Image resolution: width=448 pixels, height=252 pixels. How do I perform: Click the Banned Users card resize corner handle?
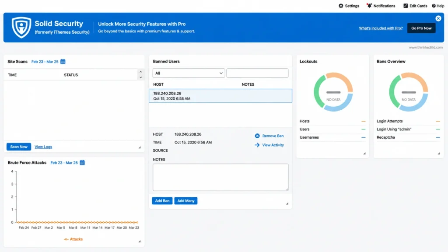pos(287,203)
